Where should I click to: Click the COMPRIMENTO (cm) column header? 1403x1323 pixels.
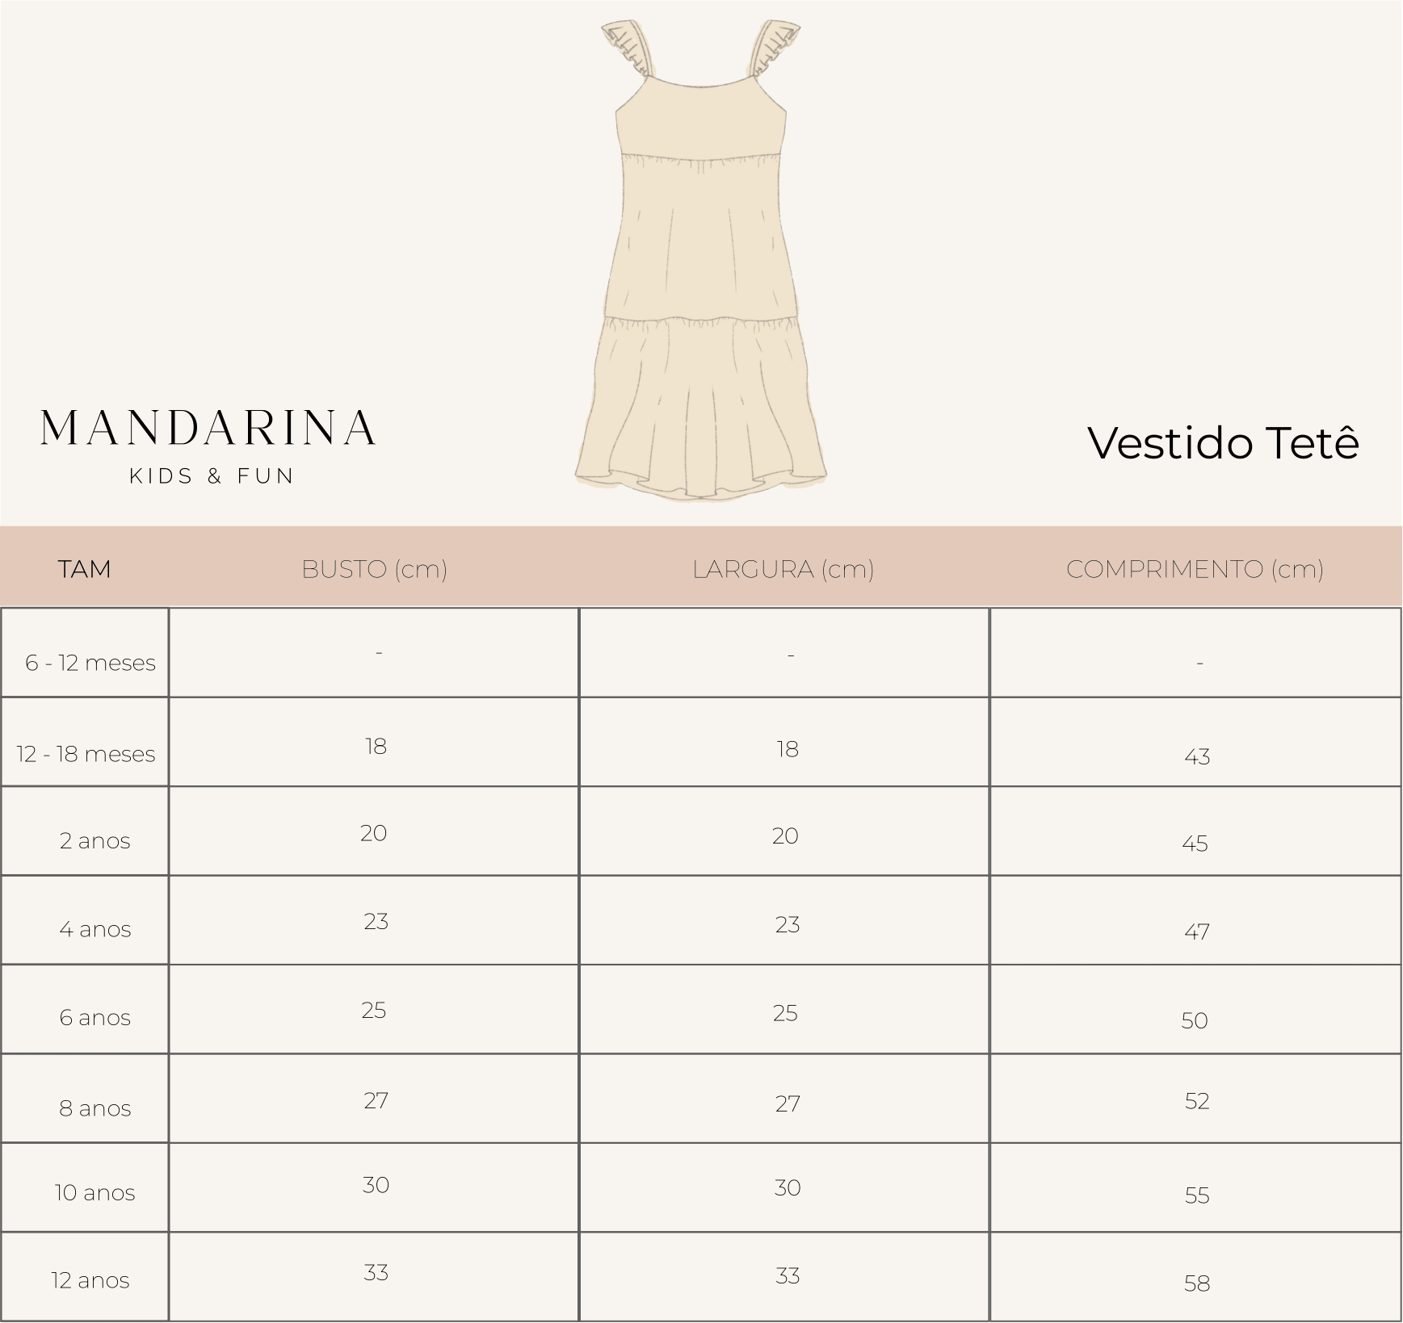[1195, 569]
